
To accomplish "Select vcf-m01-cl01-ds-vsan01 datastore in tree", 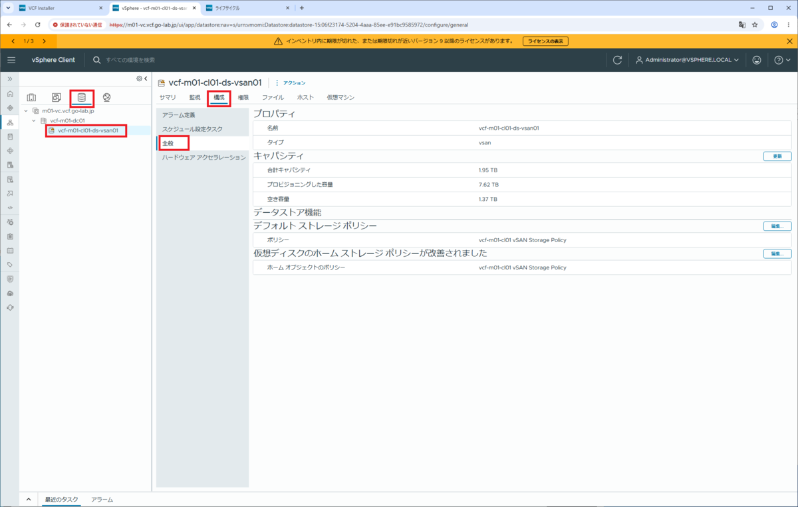I will (x=87, y=130).
